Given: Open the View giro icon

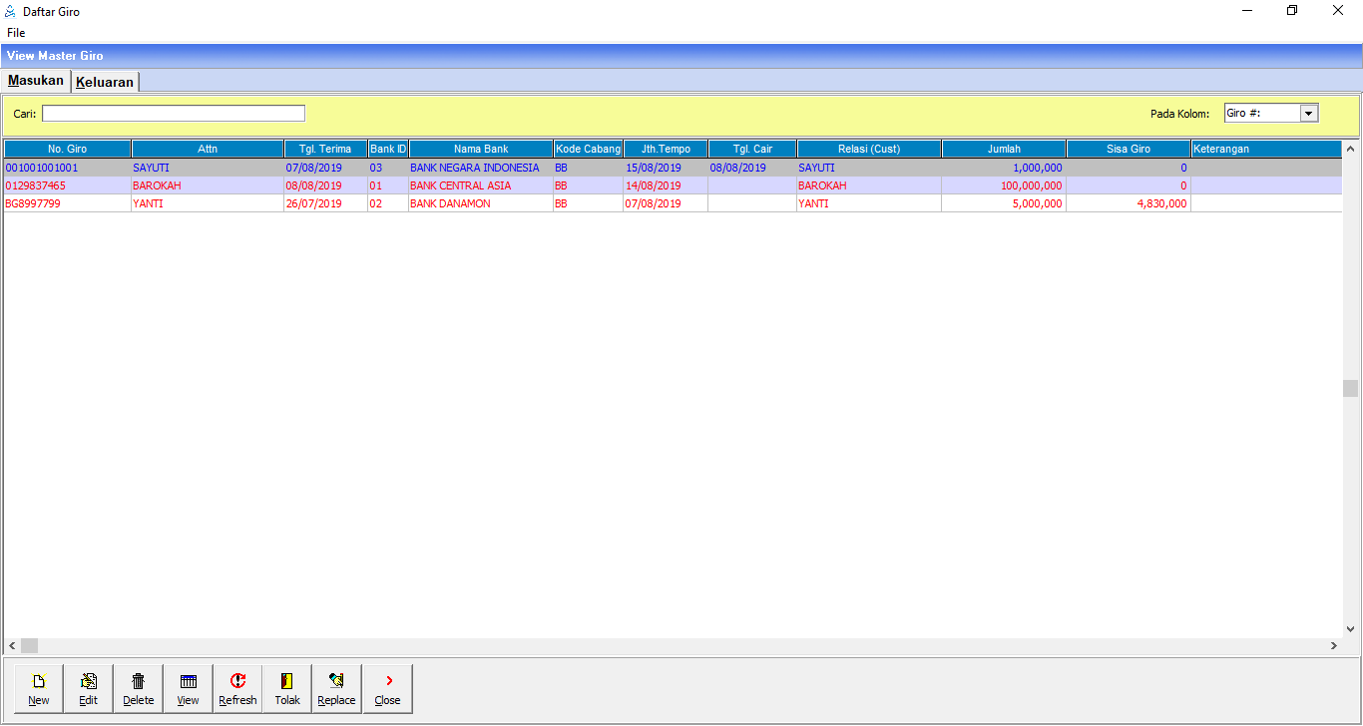Looking at the screenshot, I should tap(188, 682).
